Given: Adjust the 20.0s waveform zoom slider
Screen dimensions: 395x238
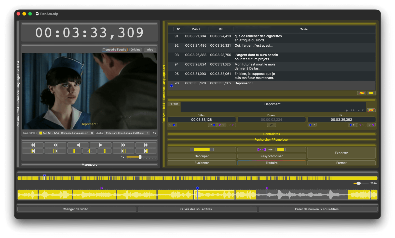Looking at the screenshot, I should [x=359, y=183].
